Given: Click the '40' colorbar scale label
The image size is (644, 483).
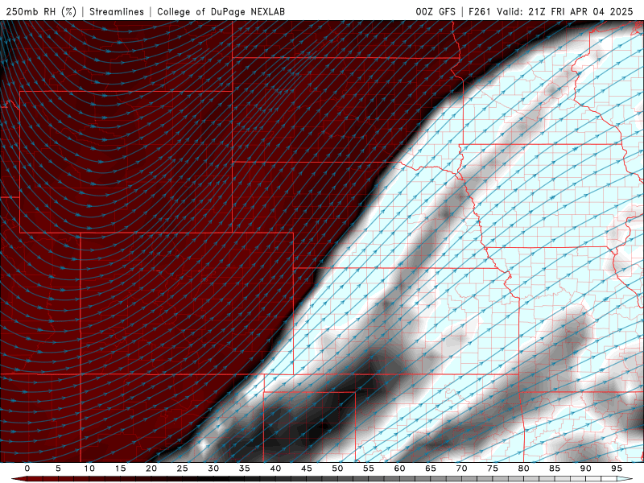Looking at the screenshot, I should (x=275, y=469).
